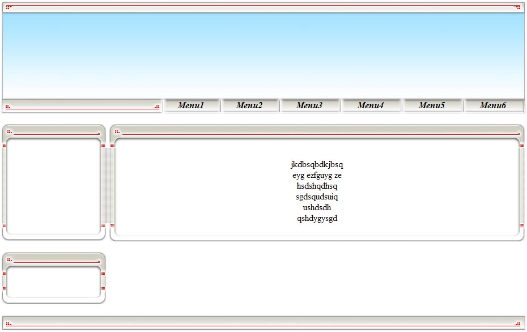Viewport: 527px width, 332px height.
Task: Click the text line "jkdbsqbdkjbsq"
Action: tap(317, 165)
